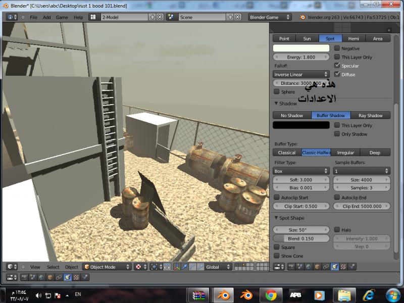Open the Sample Buffers dropdown showing 1
404x303 pixels.
[362, 171]
